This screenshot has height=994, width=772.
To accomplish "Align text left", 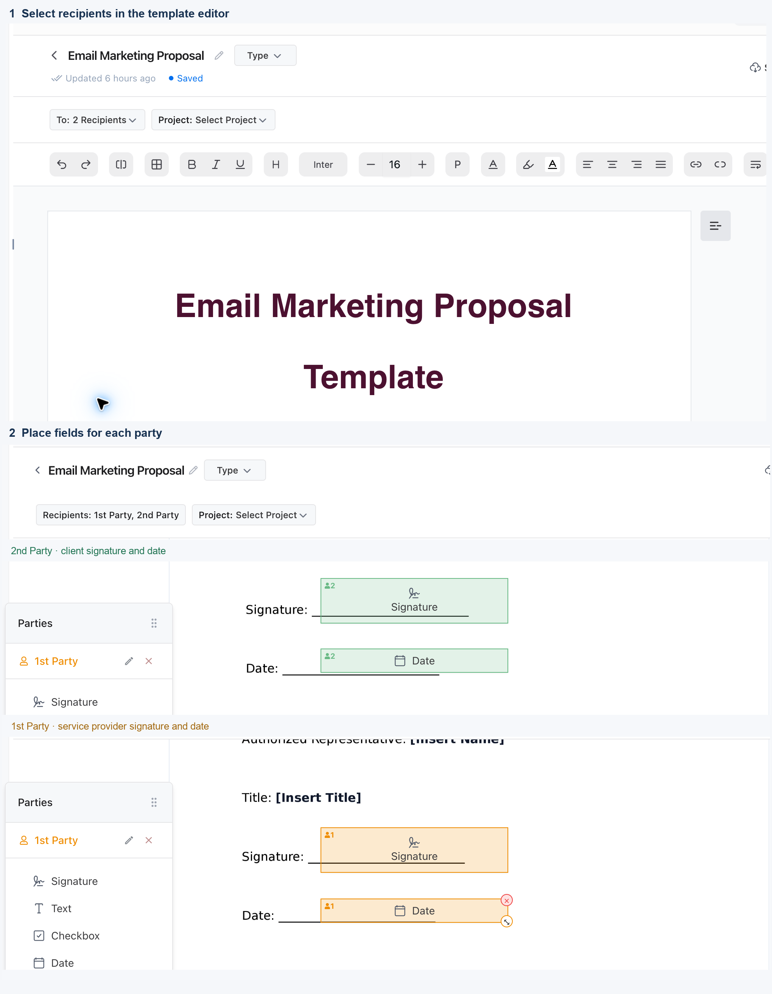I will click(x=588, y=164).
